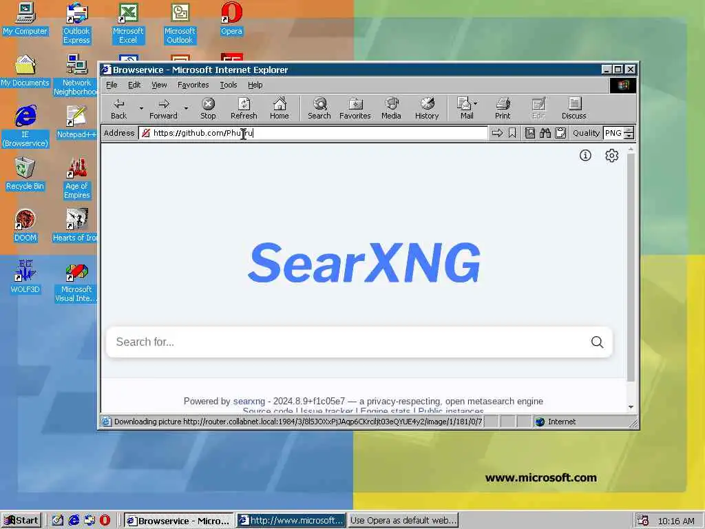This screenshot has height=529, width=705.
Task: Select the Age of Empires desktop icon
Action: click(x=77, y=178)
